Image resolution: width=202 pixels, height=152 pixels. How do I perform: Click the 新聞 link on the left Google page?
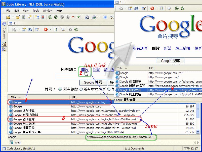96,70
